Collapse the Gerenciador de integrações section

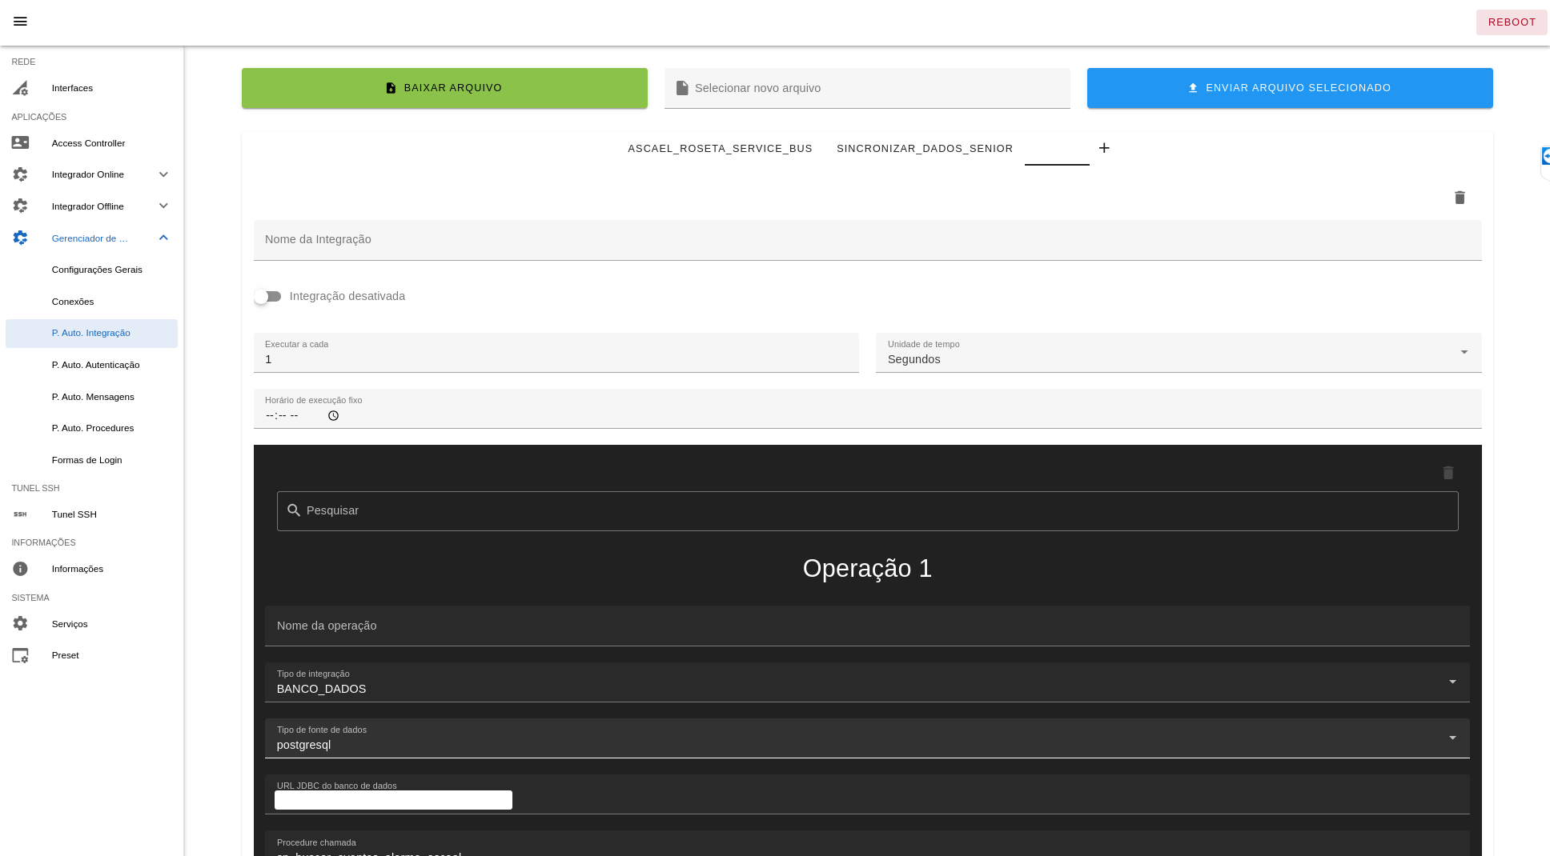pos(163,238)
